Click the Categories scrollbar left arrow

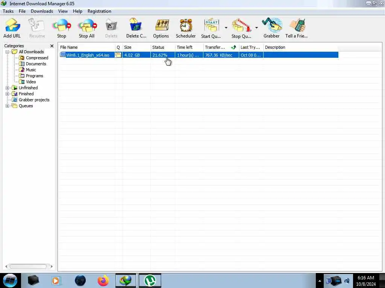(6, 267)
